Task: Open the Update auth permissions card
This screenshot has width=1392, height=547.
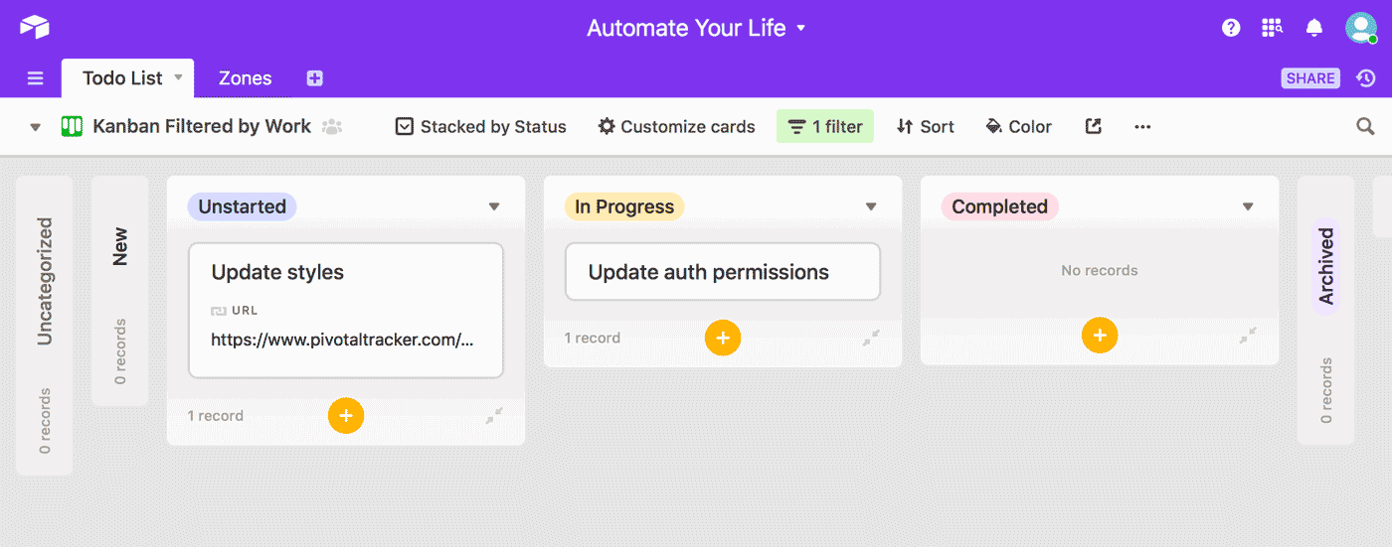Action: (x=723, y=272)
